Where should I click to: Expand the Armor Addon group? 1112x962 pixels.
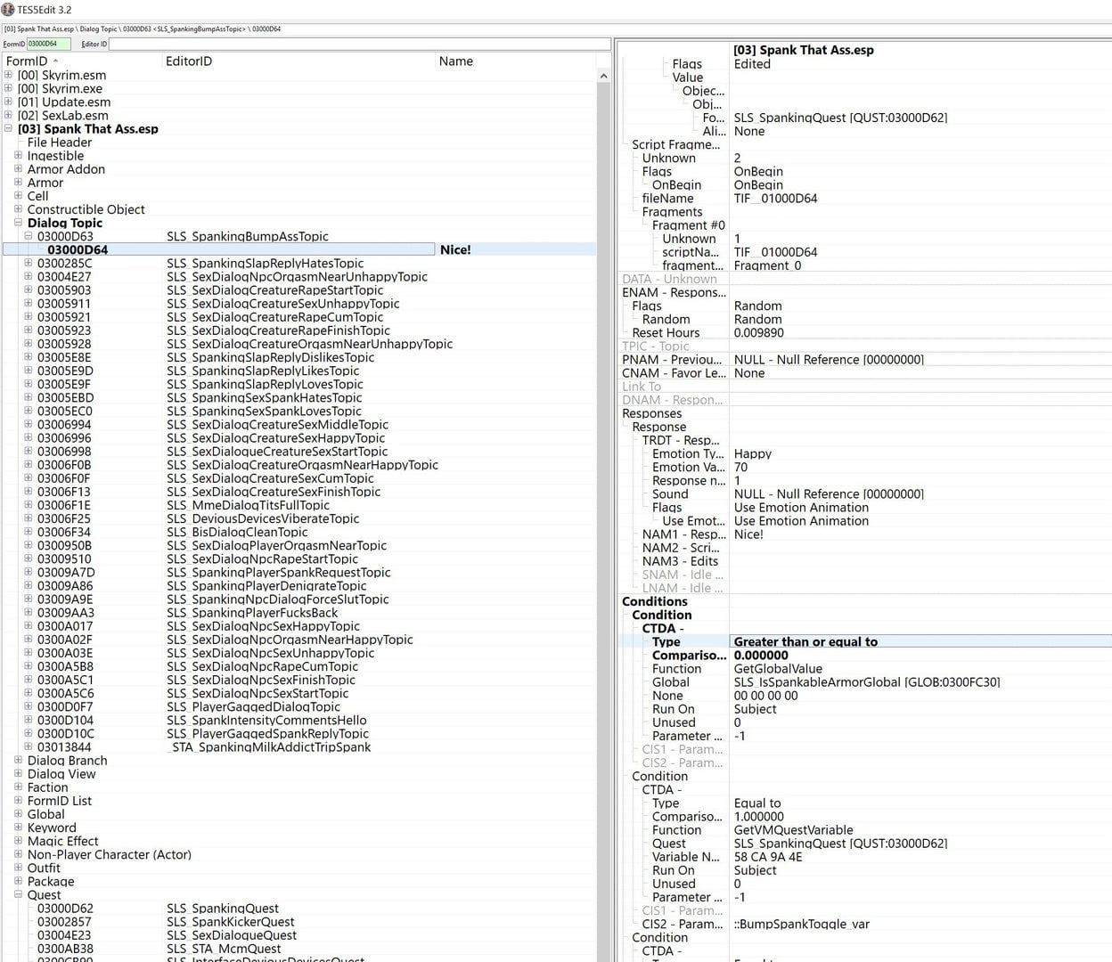(x=18, y=168)
